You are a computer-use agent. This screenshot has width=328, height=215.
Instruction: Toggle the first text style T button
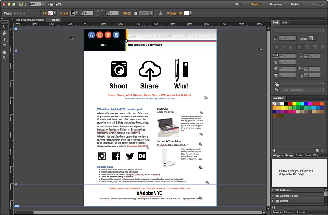coord(276,47)
